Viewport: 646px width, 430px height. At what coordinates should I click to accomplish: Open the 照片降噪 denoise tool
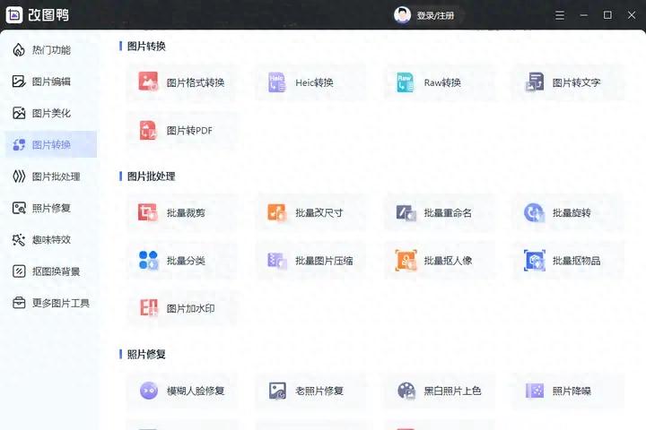(x=568, y=391)
